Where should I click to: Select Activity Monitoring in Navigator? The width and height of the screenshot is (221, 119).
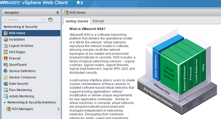click(x=21, y=96)
